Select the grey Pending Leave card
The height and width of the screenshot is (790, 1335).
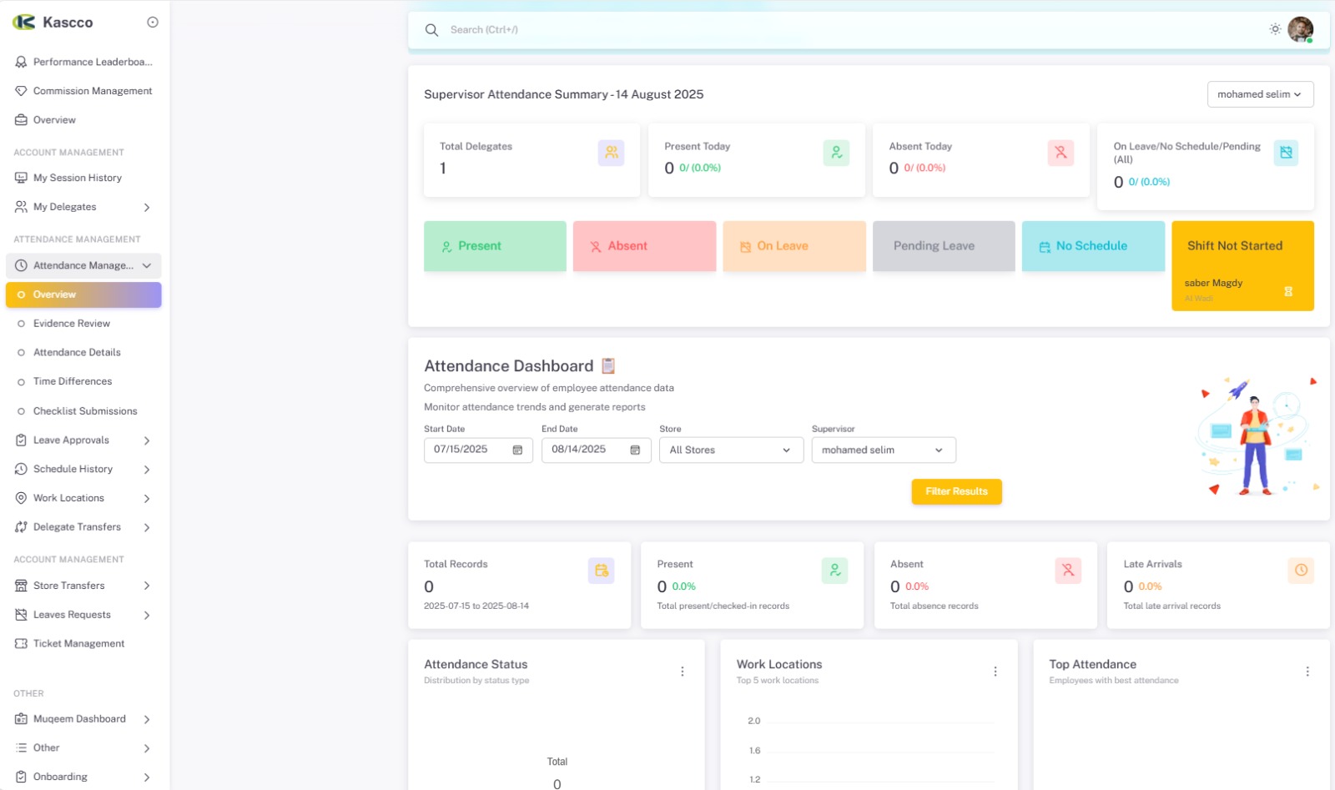(944, 246)
